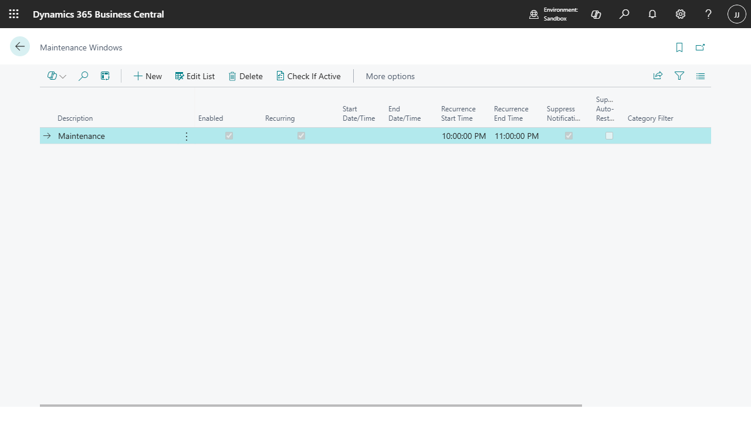Open the settings gear menu
The image size is (751, 422).
(681, 14)
